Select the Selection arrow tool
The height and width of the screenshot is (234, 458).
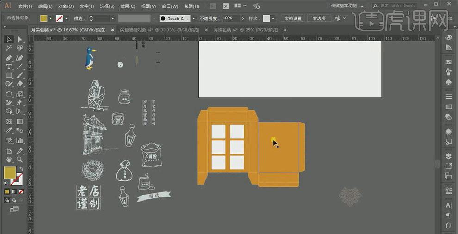(9, 39)
